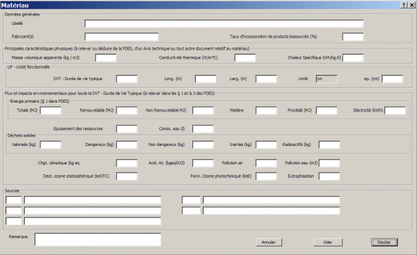Click the Pollution eau (m3) field
The height and width of the screenshot is (255, 417).
[x=329, y=163]
